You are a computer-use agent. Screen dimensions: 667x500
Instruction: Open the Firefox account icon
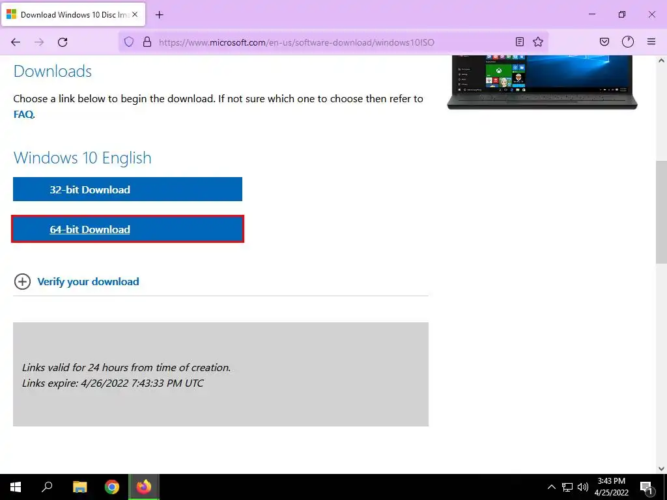[628, 42]
